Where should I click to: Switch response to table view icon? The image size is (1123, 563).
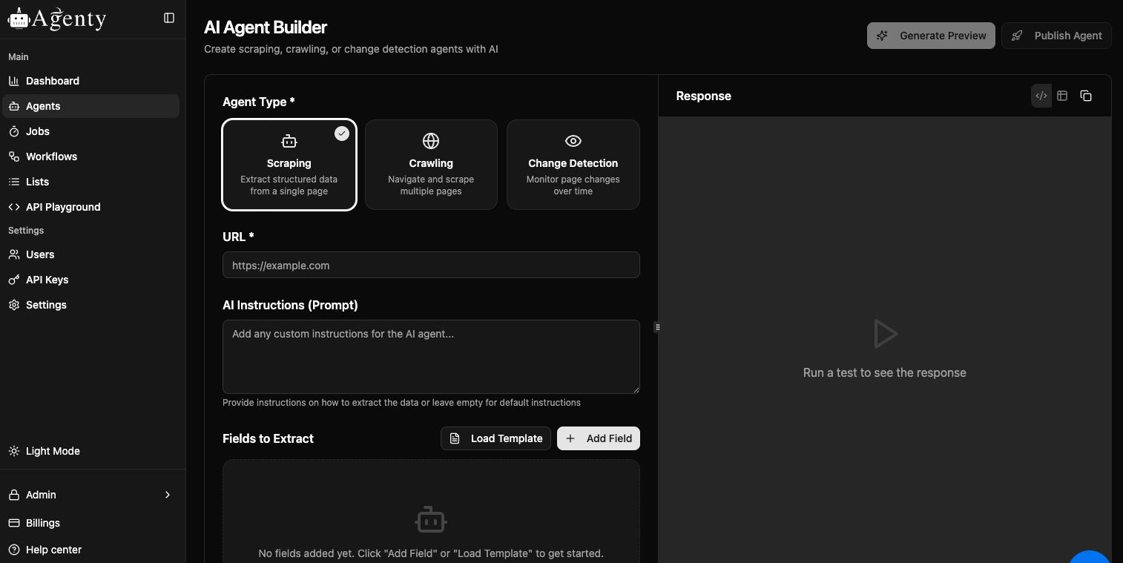(1062, 96)
